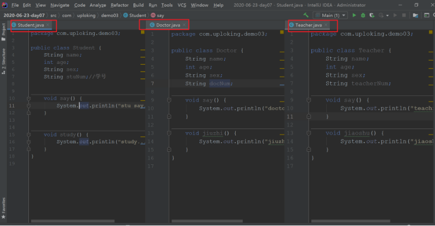Close the Teacher.java tab
The image size is (435, 226).
[326, 25]
